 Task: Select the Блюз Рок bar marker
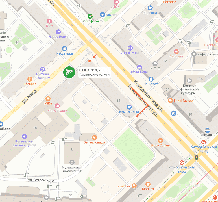click(x=134, y=186)
